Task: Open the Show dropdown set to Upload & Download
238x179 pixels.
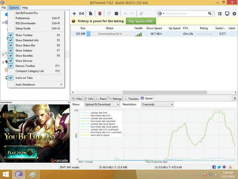Action: (x=102, y=104)
